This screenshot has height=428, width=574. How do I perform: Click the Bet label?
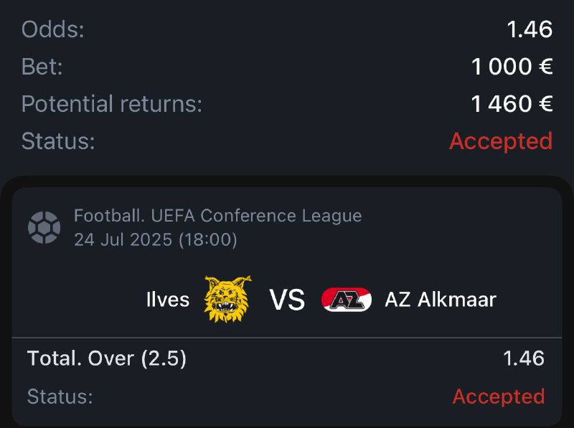[42, 67]
